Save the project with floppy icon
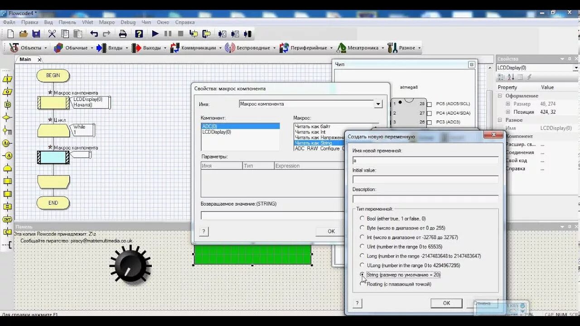Image resolution: width=580 pixels, height=326 pixels. [x=36, y=34]
